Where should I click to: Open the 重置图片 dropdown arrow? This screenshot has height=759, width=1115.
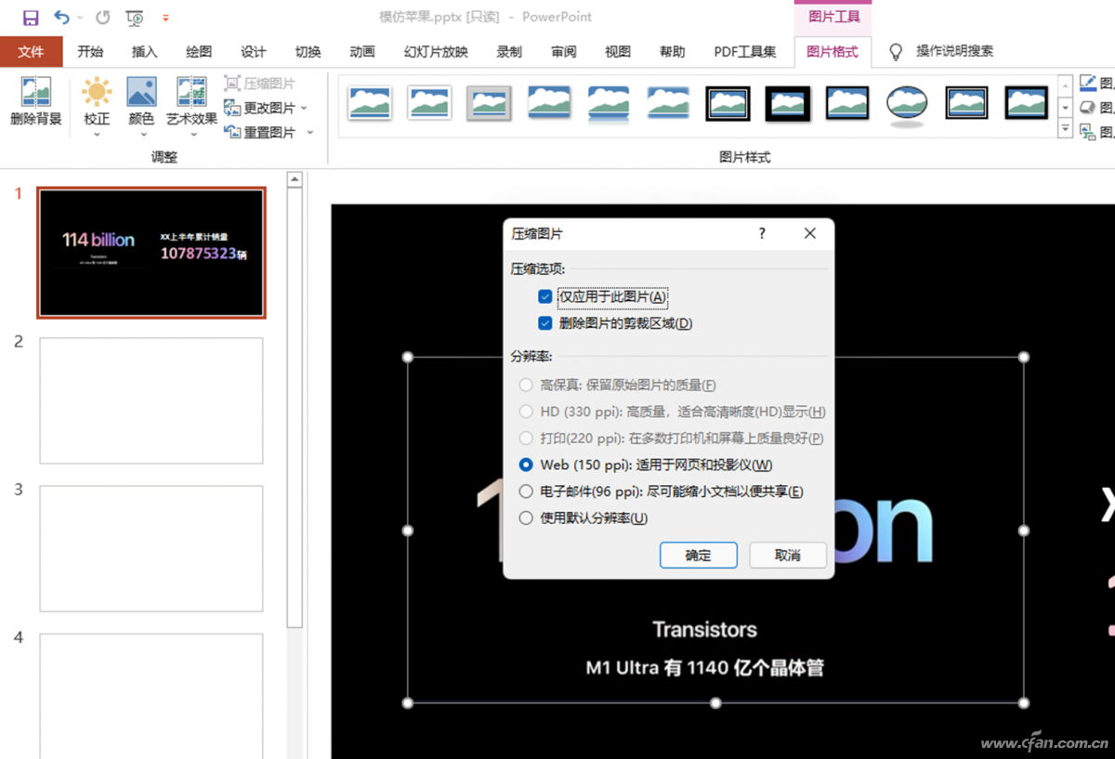tap(309, 132)
